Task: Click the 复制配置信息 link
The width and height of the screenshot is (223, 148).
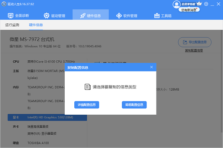Action: click(x=194, y=50)
